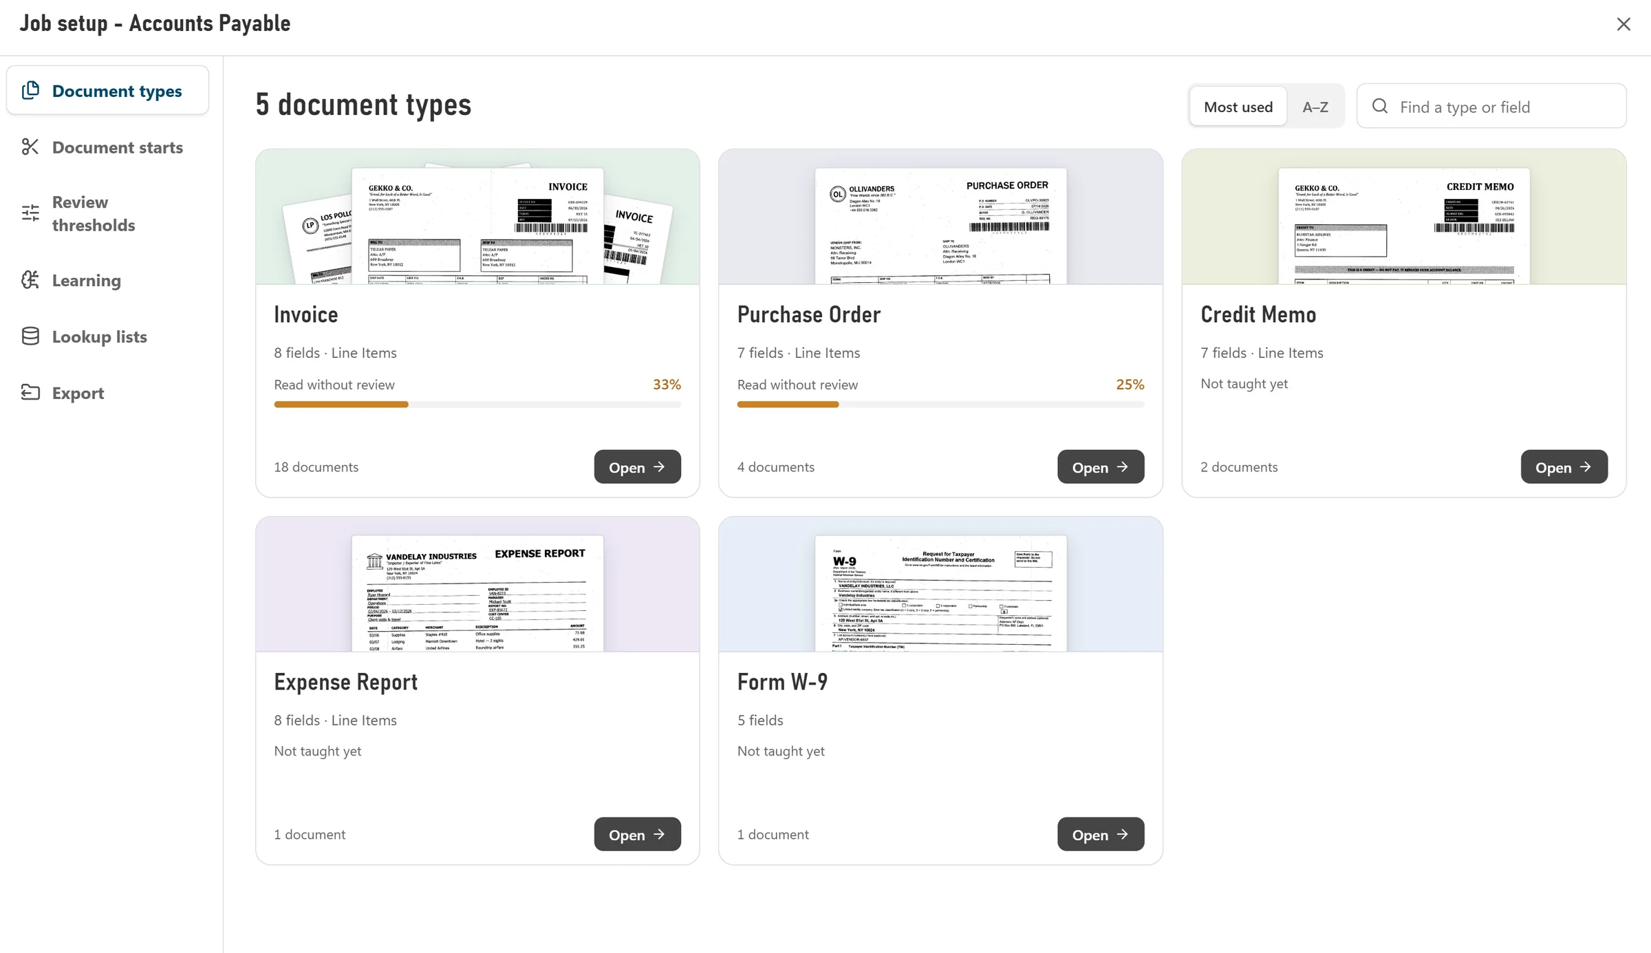Click Purchase Order read-without-review progress bar
Viewport: 1651px width, 953px height.
(x=940, y=405)
